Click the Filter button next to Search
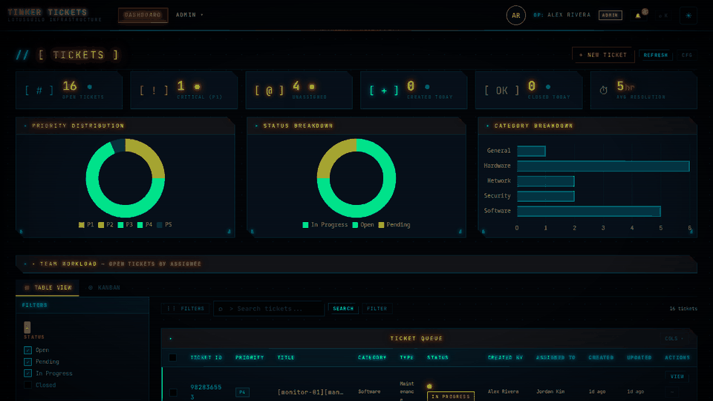 click(x=377, y=309)
